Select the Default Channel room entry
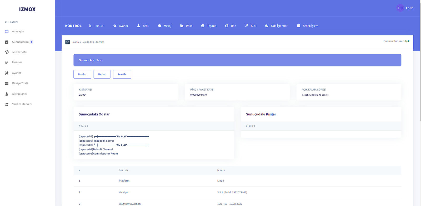Viewport: 421px width, 206px height. click(96, 149)
